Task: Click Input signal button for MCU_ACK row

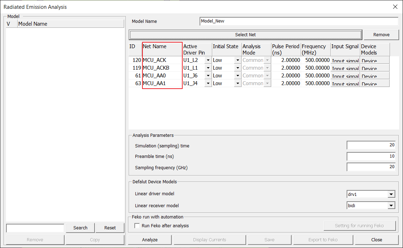Action: [x=345, y=61]
